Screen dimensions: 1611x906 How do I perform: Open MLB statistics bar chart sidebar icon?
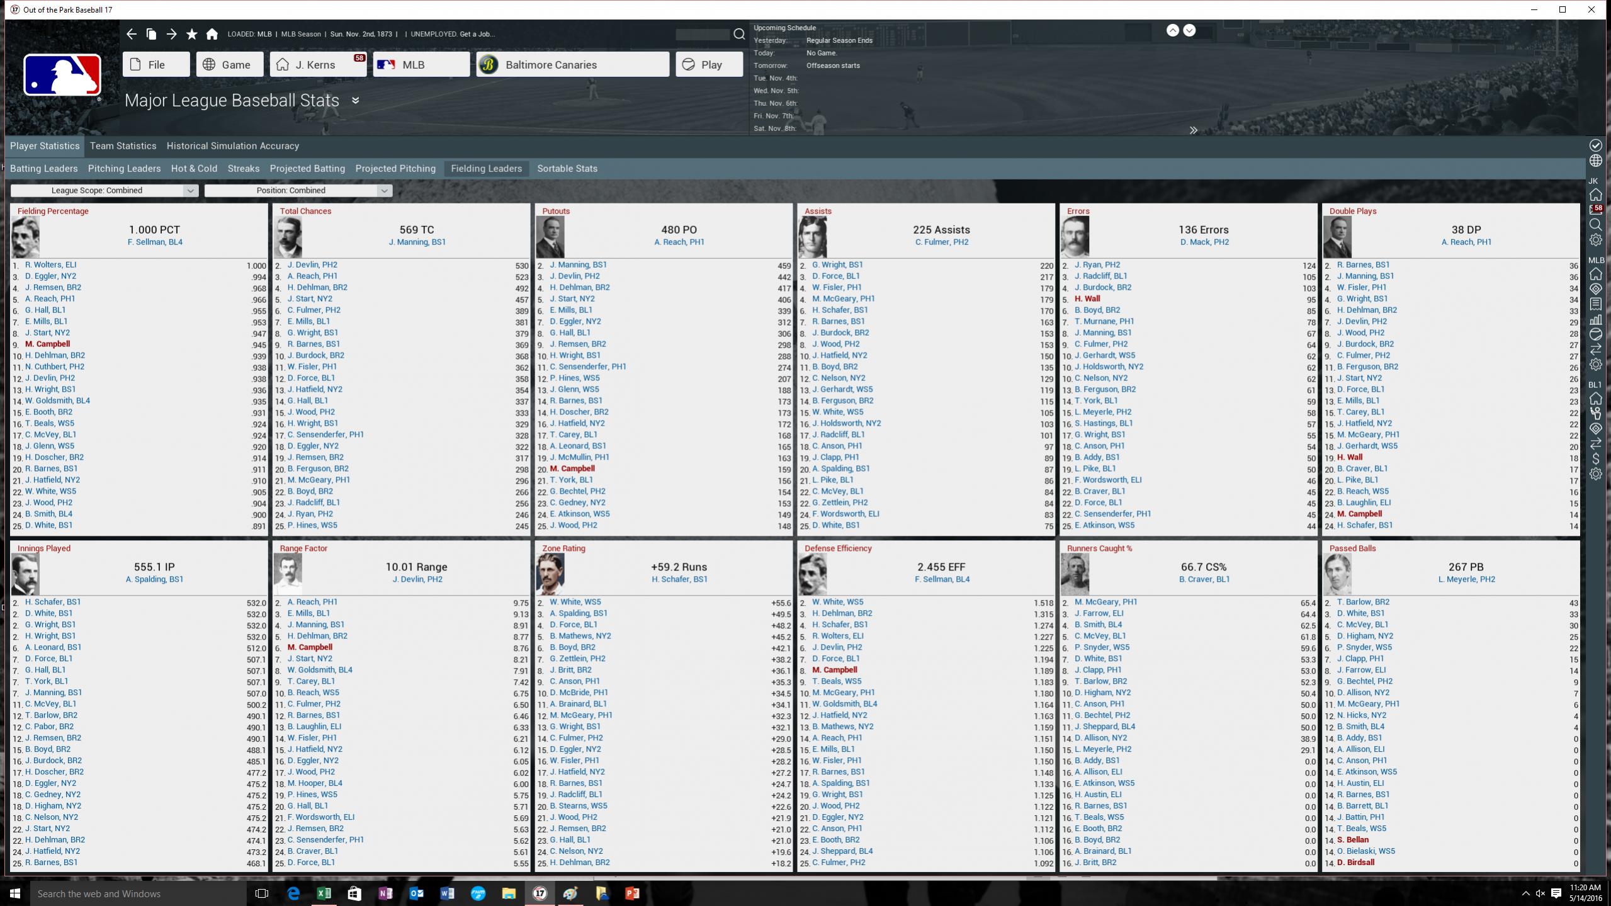coord(1595,319)
